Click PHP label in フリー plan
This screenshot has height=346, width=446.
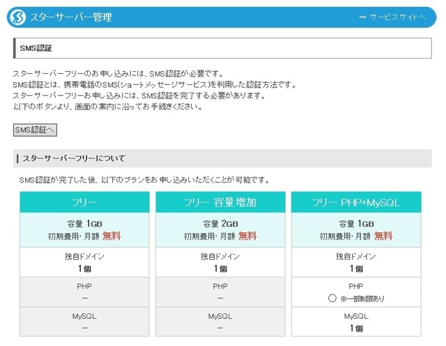point(84,286)
